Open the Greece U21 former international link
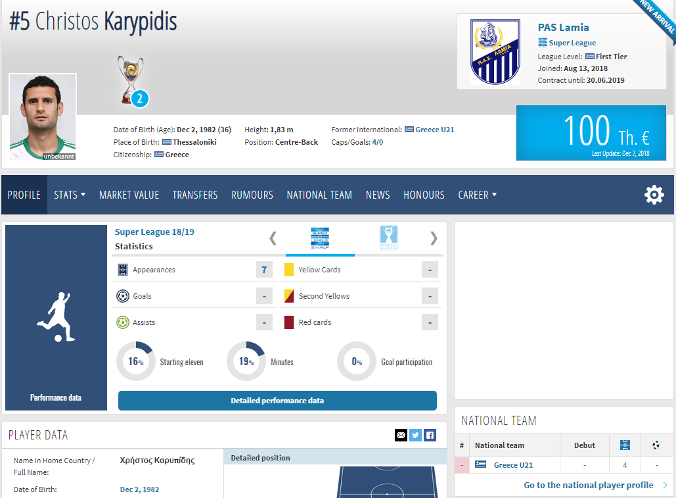Screen dimensions: 676x498 tap(435, 130)
